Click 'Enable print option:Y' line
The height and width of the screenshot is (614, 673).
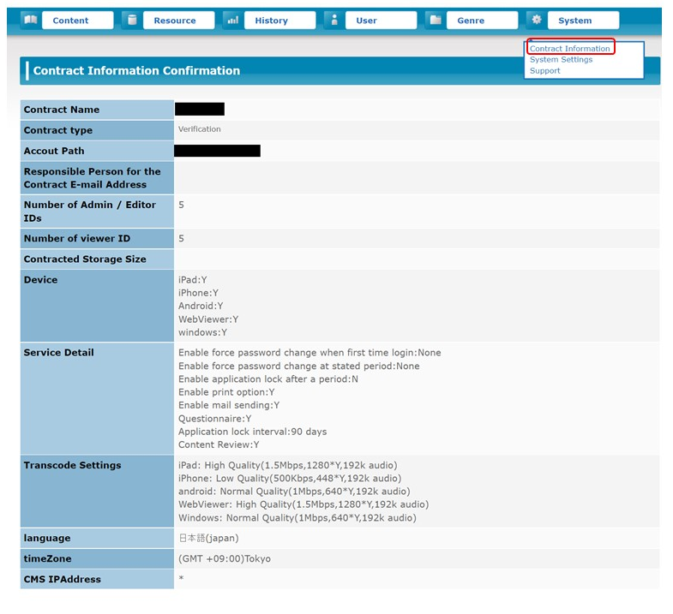(x=226, y=392)
